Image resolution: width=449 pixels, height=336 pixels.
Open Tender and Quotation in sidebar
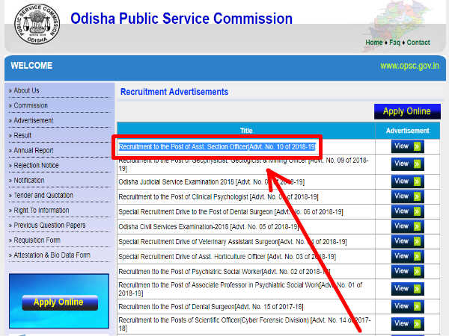pyautogui.click(x=43, y=195)
